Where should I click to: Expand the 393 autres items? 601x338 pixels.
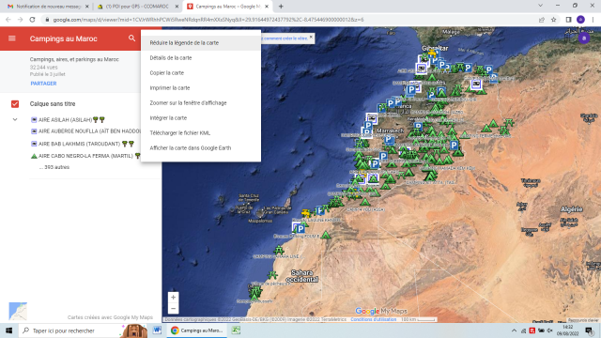tap(54, 167)
